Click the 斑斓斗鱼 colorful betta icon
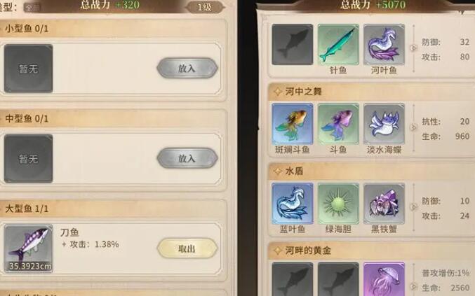475x296 pixels. 293,124
